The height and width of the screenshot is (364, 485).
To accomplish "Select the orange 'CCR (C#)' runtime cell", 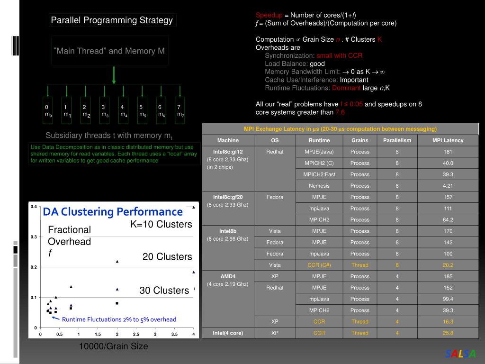I will point(319,265).
